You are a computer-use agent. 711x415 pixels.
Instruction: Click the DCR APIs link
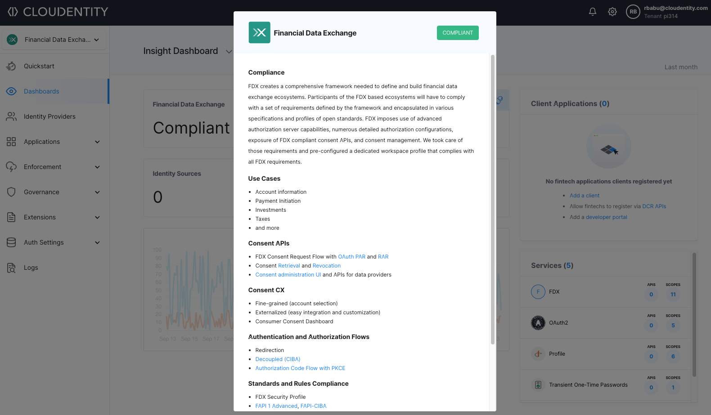tap(654, 206)
